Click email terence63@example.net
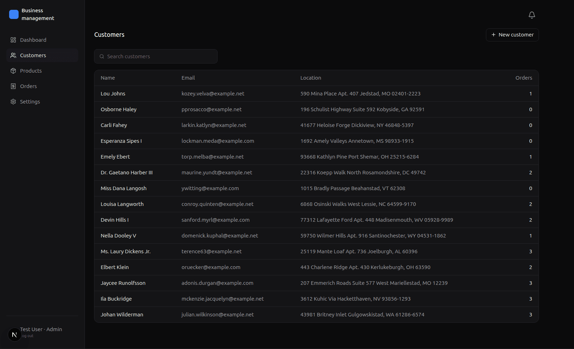574x349 pixels. (x=212, y=251)
